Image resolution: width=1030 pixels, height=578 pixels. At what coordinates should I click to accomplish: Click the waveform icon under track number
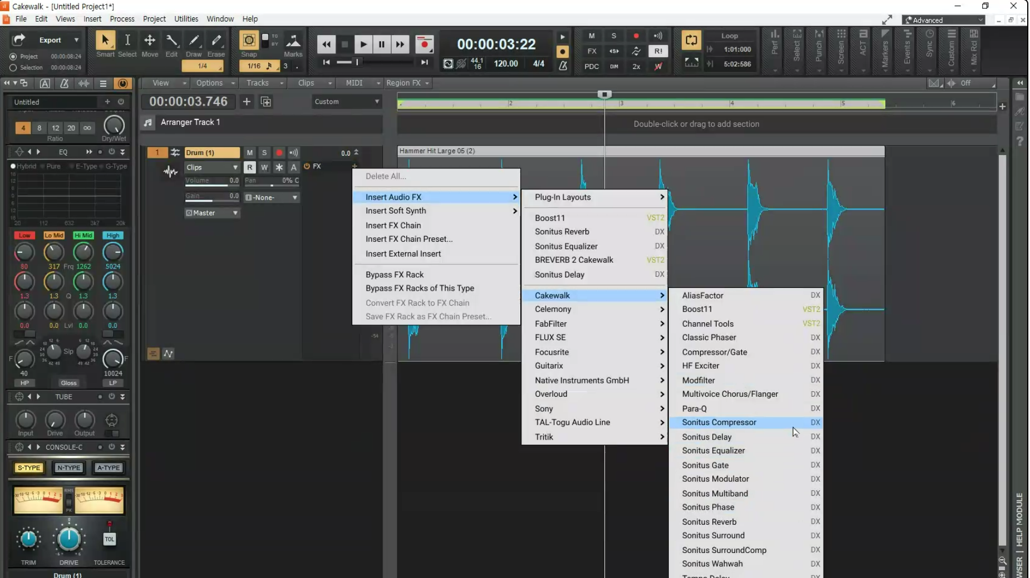pos(170,172)
